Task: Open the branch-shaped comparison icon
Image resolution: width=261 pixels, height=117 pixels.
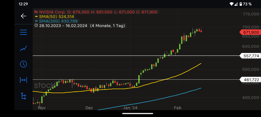Action: (x=24, y=96)
